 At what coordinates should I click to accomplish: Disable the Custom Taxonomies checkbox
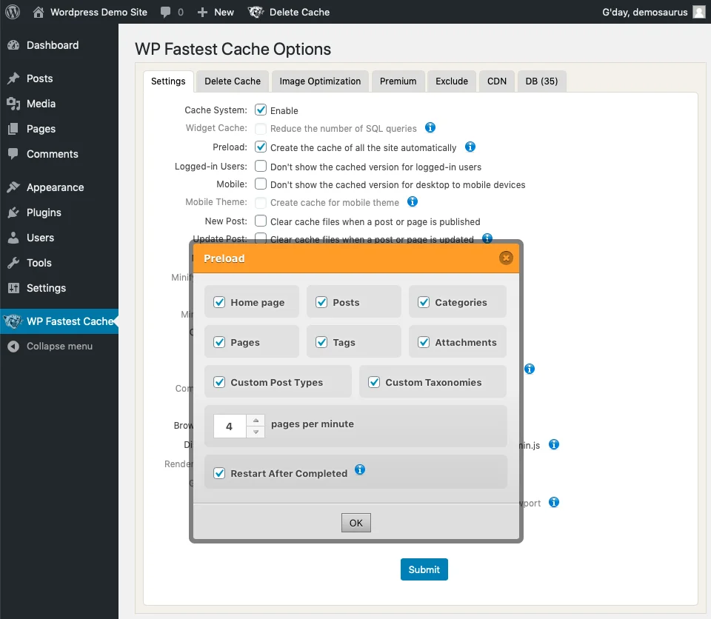pyautogui.click(x=374, y=382)
